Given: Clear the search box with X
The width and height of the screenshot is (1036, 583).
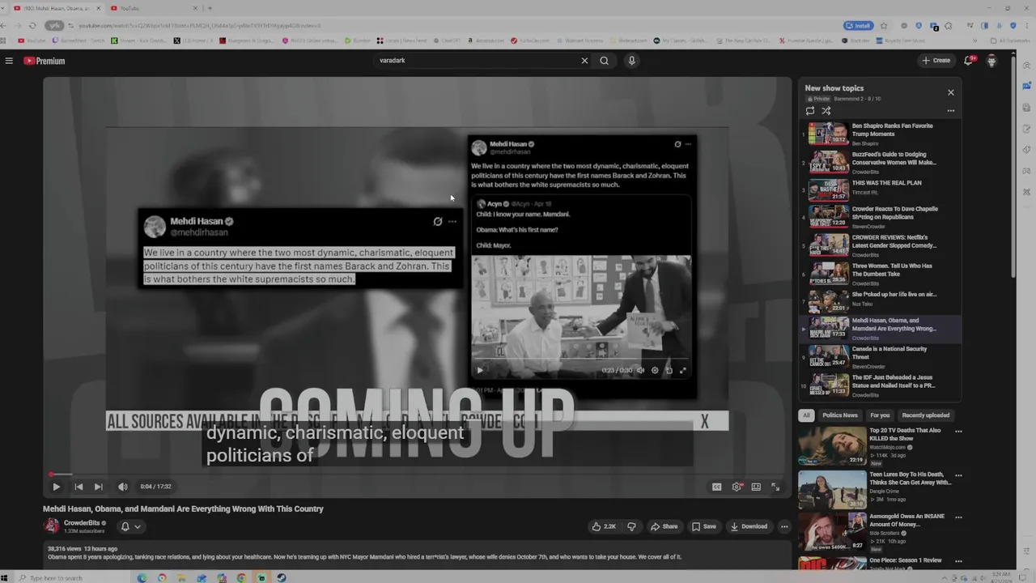Looking at the screenshot, I should point(584,61).
